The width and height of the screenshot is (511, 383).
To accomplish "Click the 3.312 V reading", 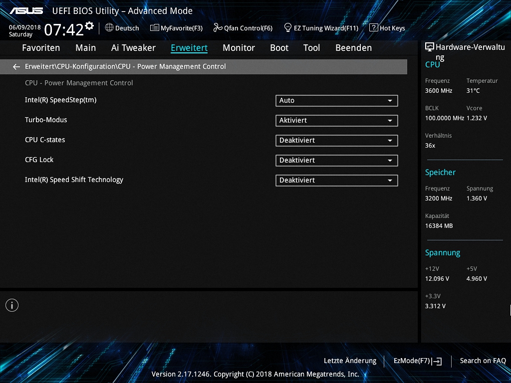I will click(x=435, y=306).
